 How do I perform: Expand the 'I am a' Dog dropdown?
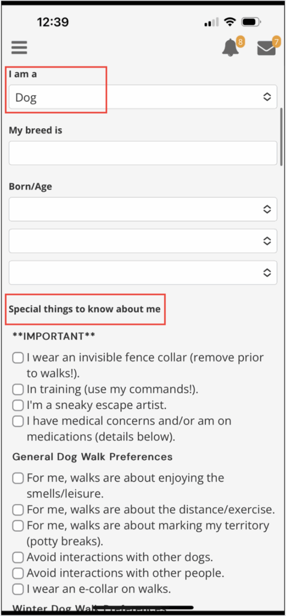143,97
